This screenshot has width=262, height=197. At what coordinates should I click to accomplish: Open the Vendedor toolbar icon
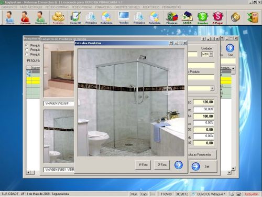point(41,17)
